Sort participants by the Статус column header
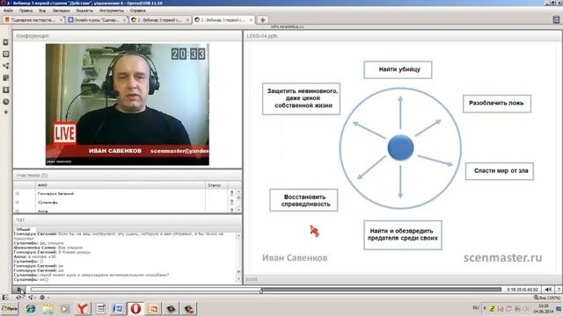 click(216, 185)
